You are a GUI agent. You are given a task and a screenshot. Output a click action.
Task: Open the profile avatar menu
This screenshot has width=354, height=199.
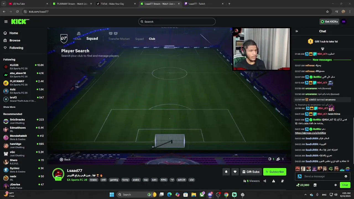(344, 22)
